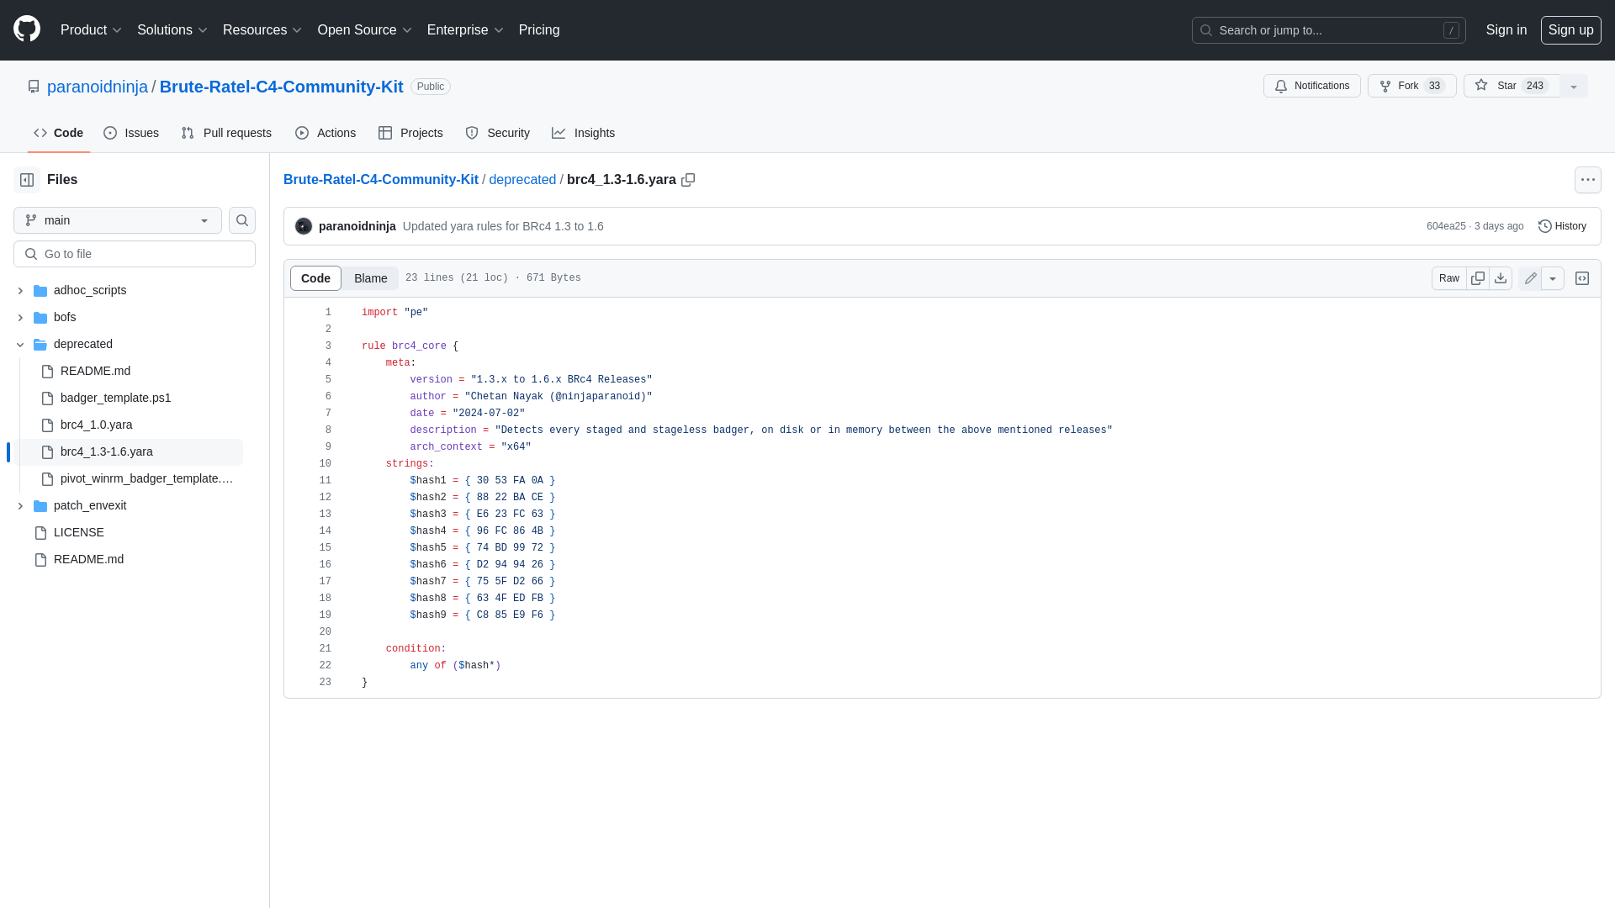Open the Insights tab
1615x908 pixels.
coord(584,133)
